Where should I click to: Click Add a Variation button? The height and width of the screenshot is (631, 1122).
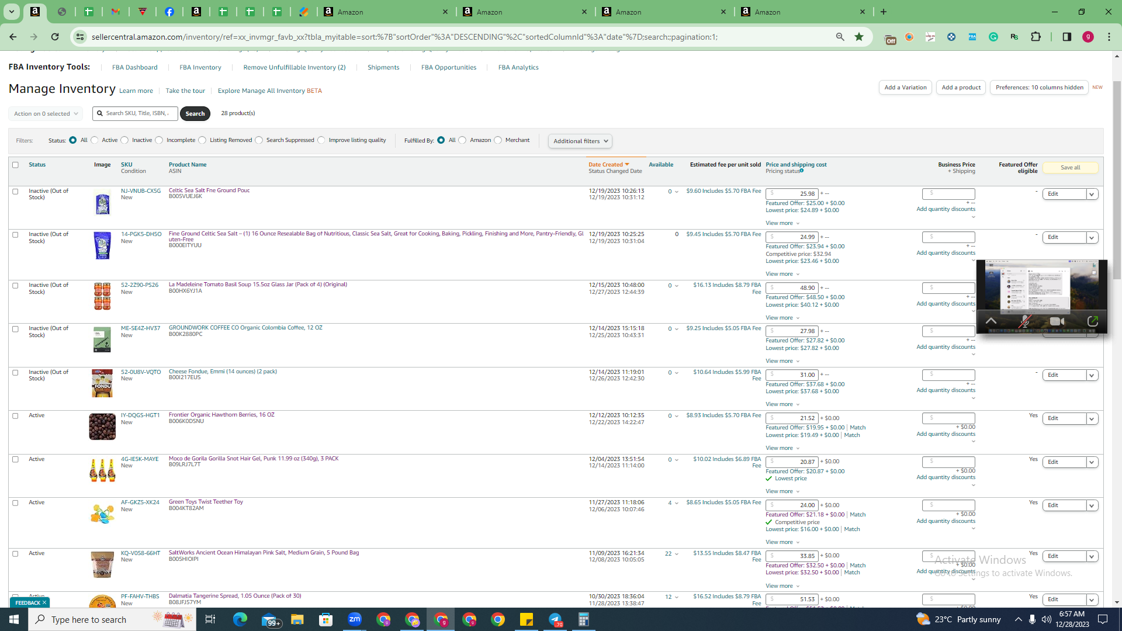pos(905,88)
